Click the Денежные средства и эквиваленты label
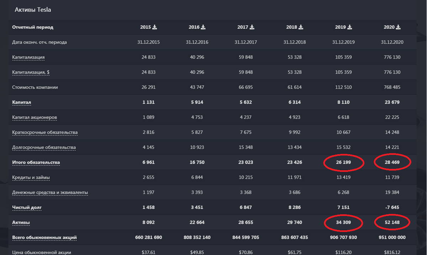Image resolution: width=427 pixels, height=255 pixels. click(50, 193)
